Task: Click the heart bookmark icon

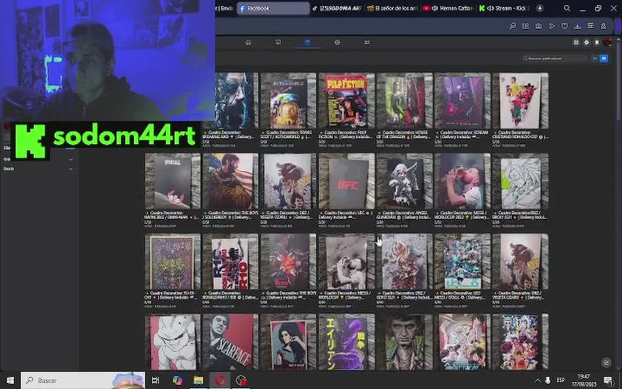Action: [x=565, y=26]
